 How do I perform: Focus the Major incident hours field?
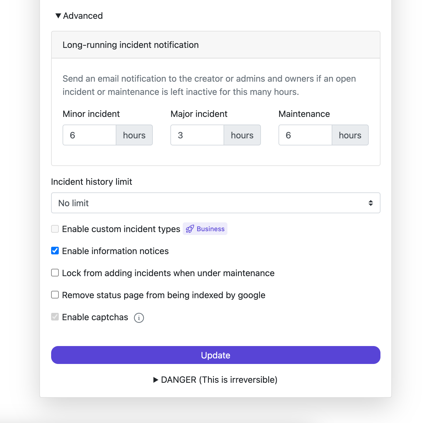(x=197, y=135)
